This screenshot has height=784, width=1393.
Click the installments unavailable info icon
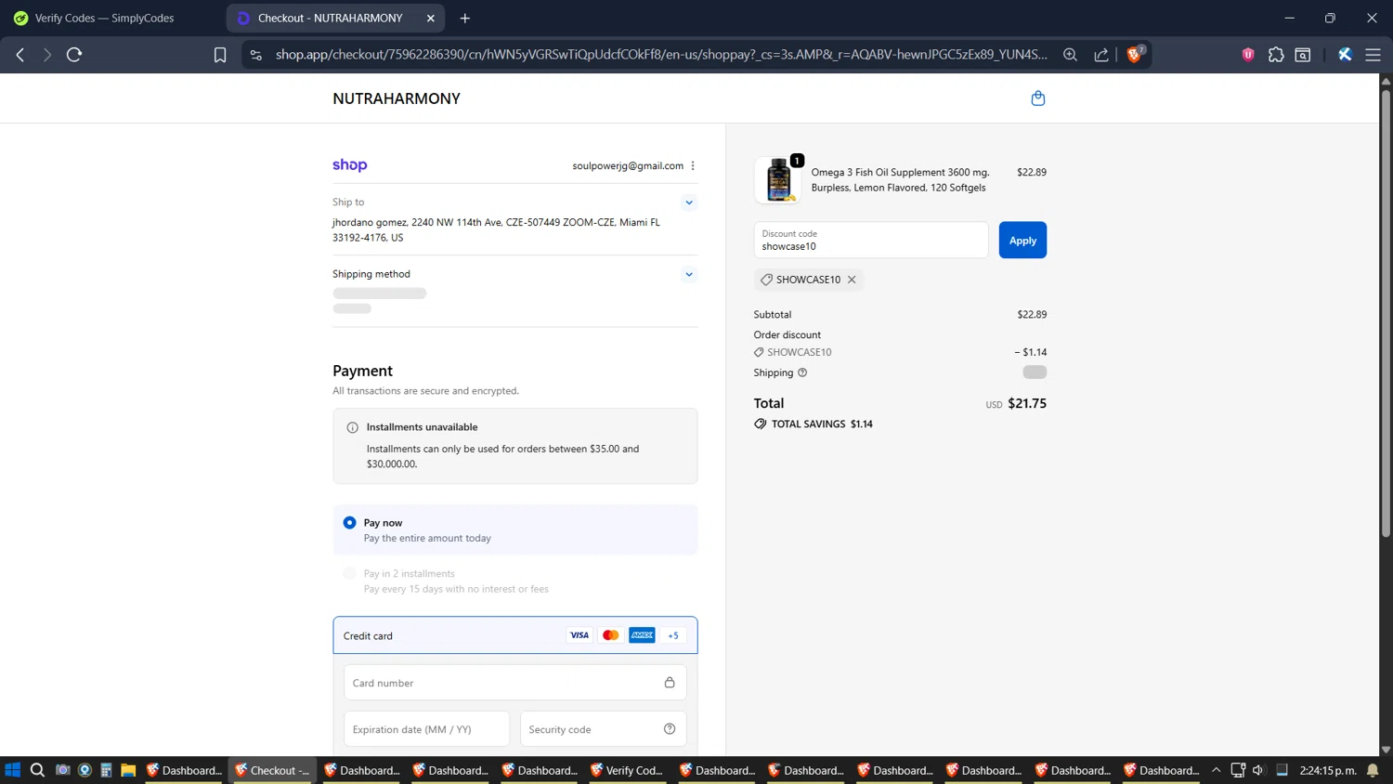click(x=352, y=427)
